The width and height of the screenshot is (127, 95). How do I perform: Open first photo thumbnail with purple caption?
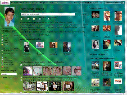(x=28, y=71)
